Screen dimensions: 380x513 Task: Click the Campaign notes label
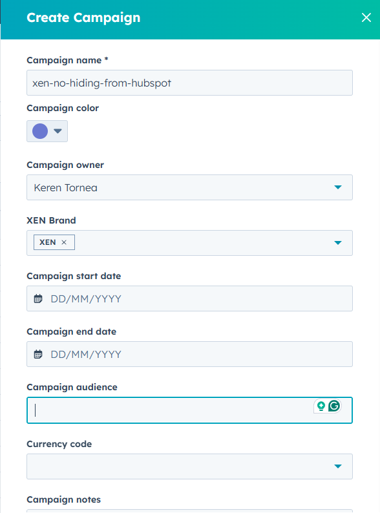coord(63,499)
